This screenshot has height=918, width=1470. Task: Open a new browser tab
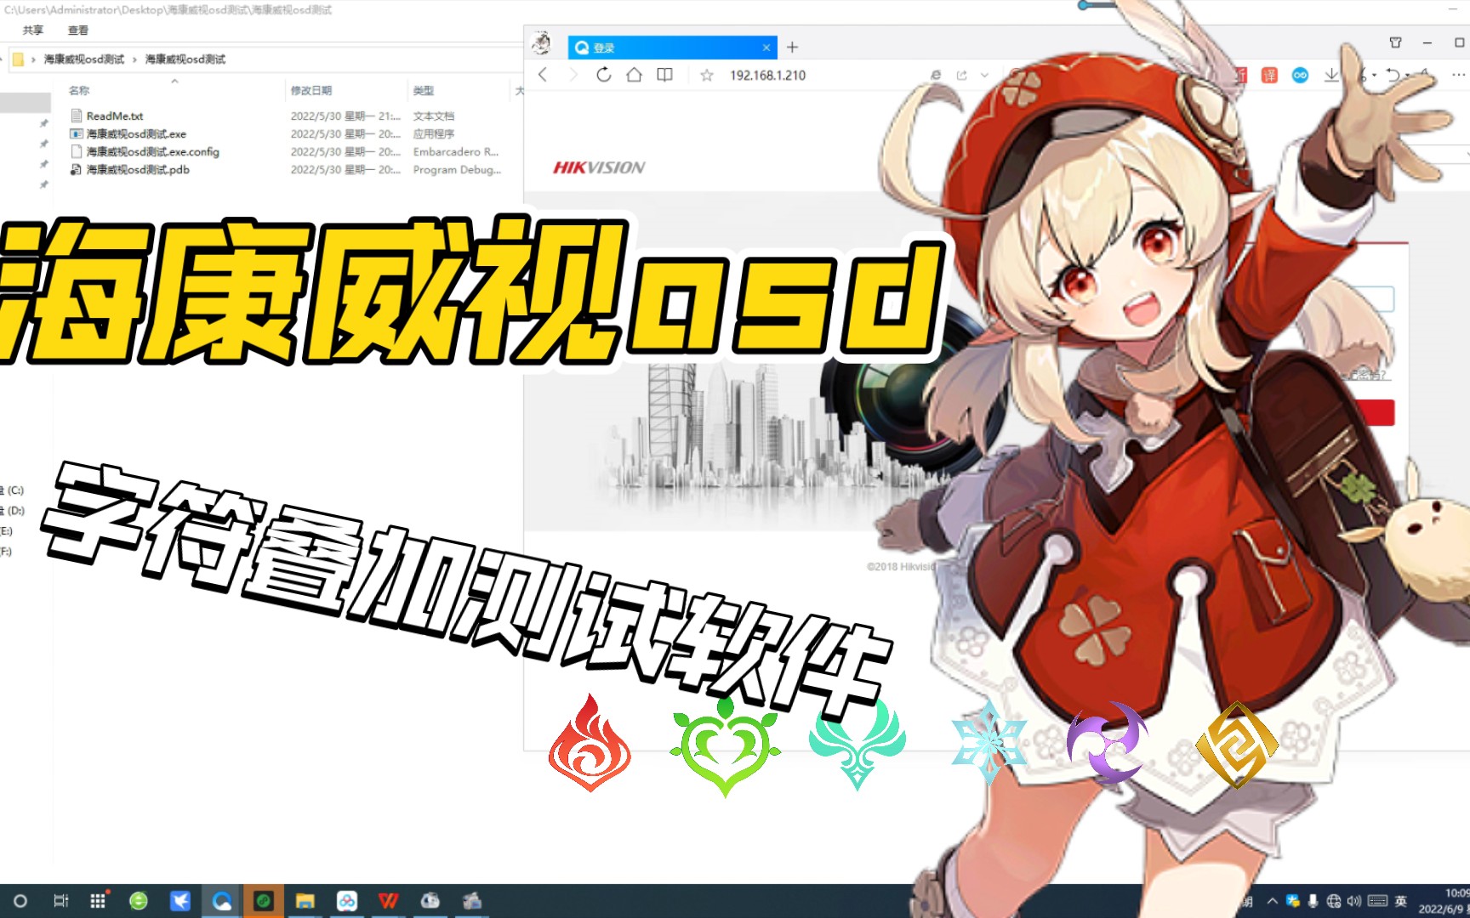coord(792,47)
